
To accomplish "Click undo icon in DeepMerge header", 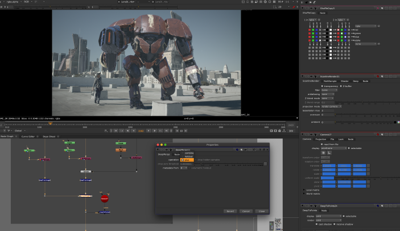I will click(x=245, y=150).
